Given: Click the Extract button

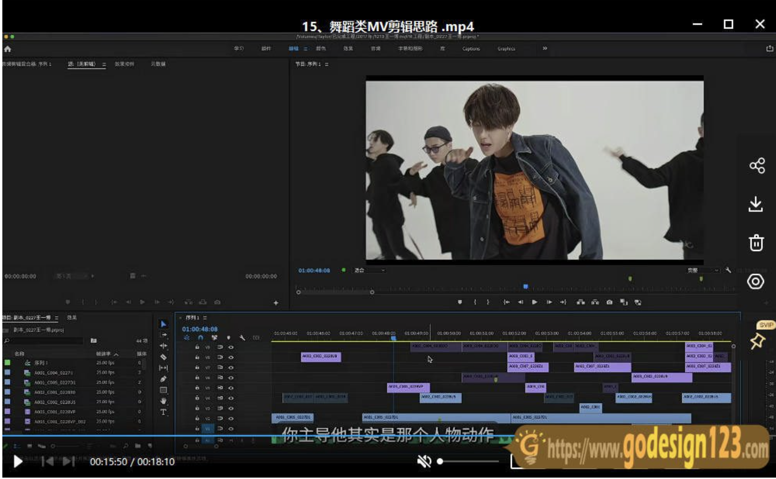Looking at the screenshot, I should [x=595, y=303].
